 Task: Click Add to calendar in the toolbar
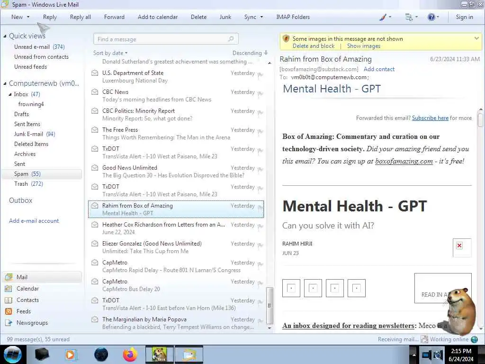[158, 17]
